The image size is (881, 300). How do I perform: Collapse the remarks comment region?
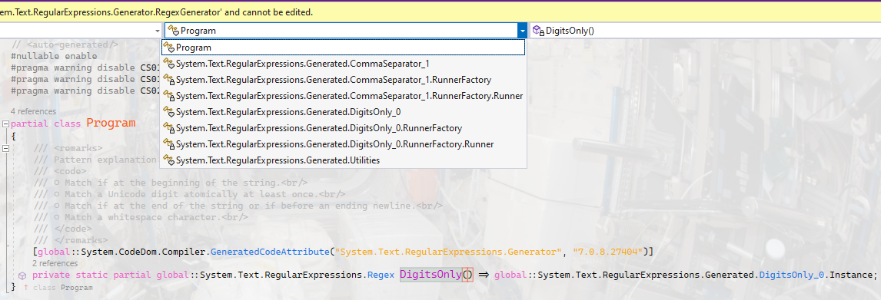click(x=5, y=149)
